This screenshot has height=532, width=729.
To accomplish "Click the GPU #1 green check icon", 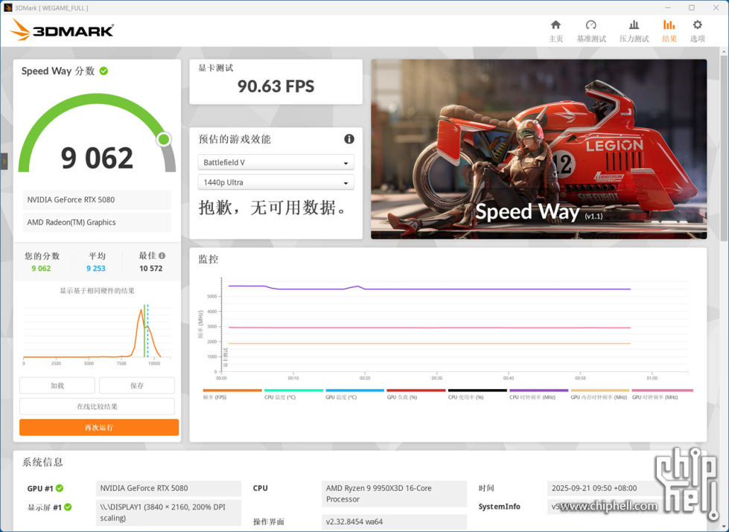I will (60, 488).
